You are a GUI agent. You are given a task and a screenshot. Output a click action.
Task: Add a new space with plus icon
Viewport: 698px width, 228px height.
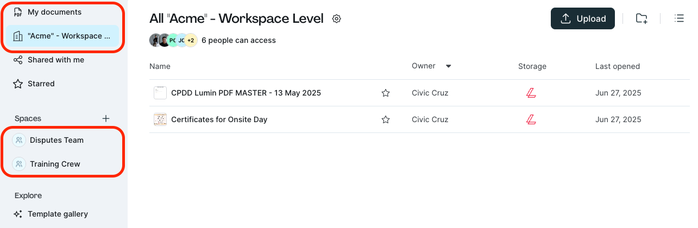click(x=106, y=118)
